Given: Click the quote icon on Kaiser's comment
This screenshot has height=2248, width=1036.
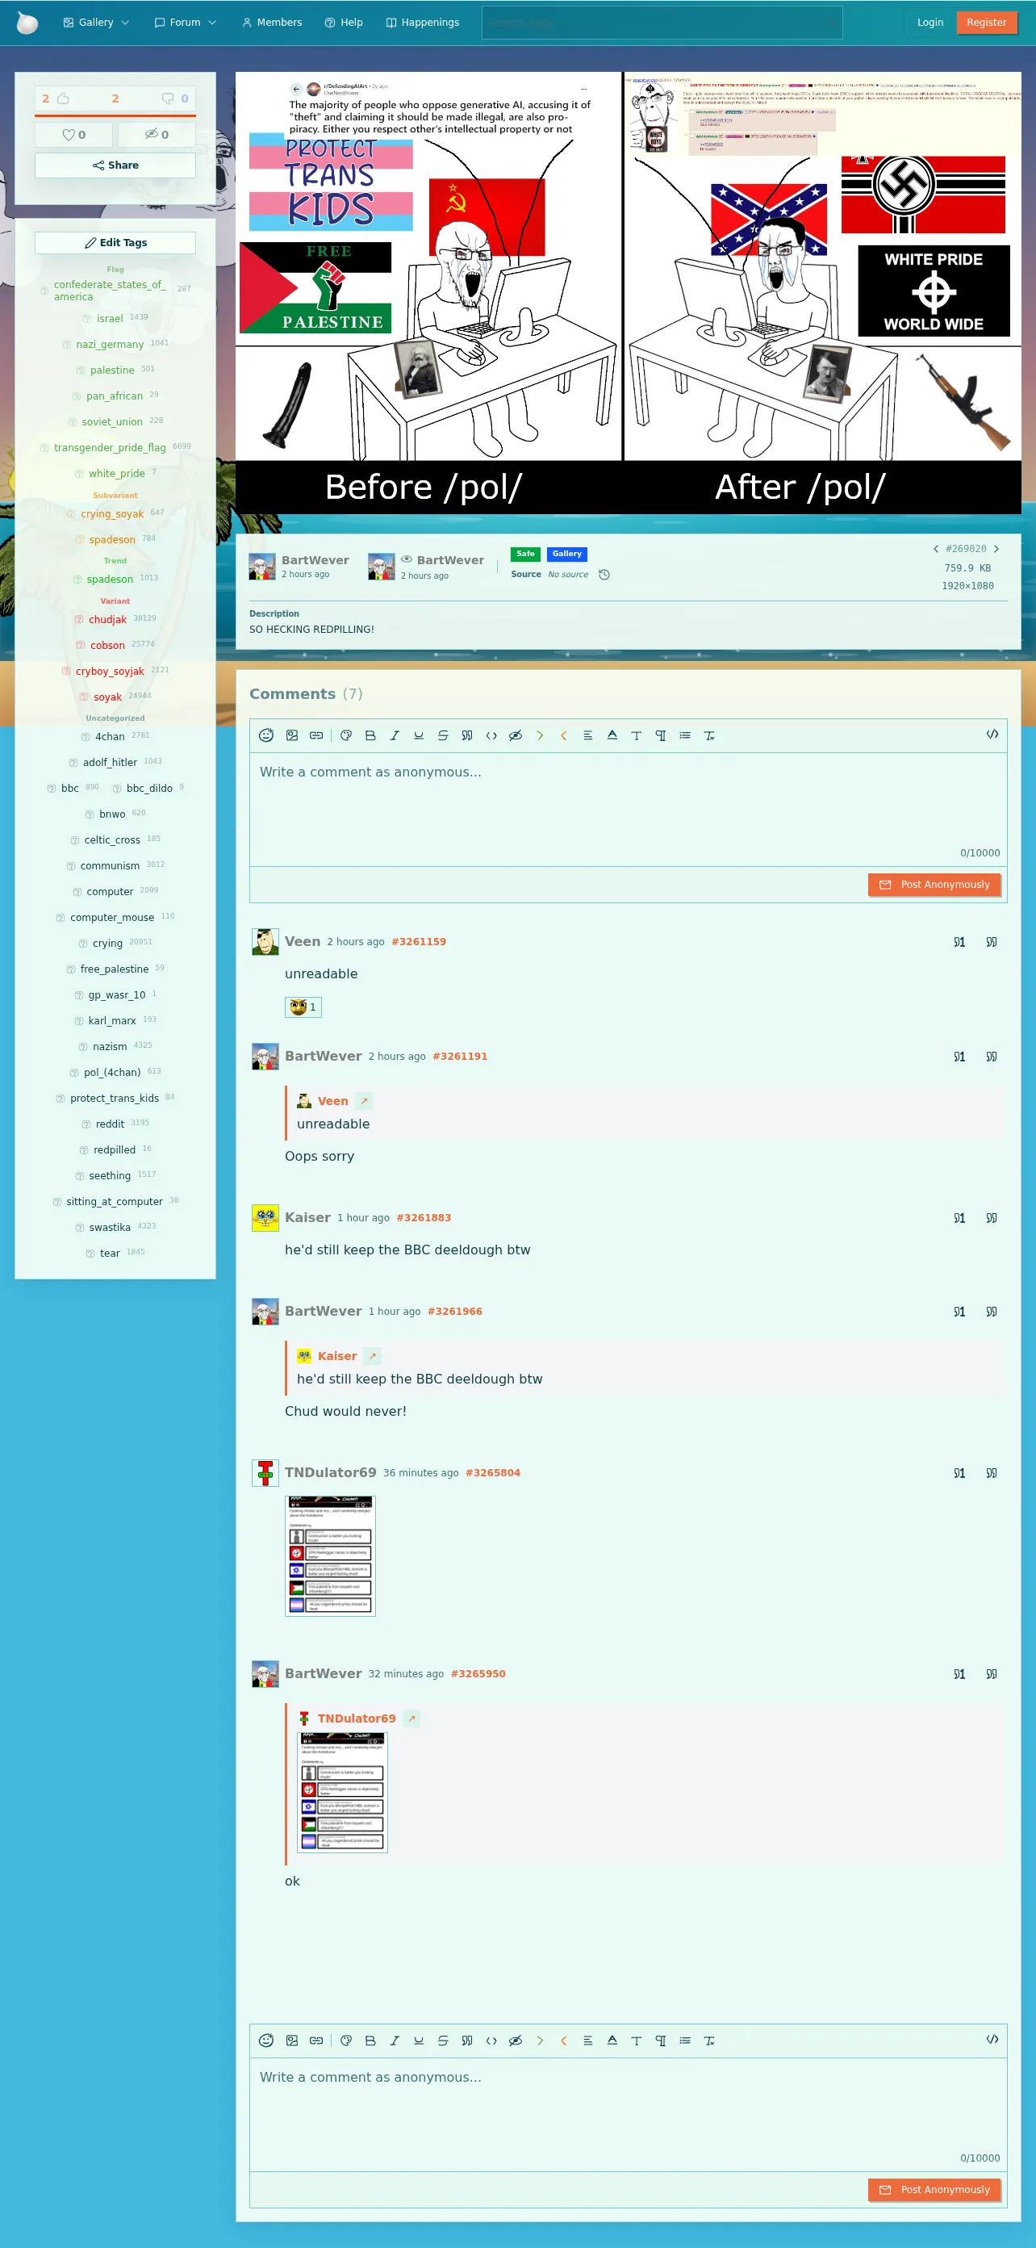Looking at the screenshot, I should [x=992, y=1218].
